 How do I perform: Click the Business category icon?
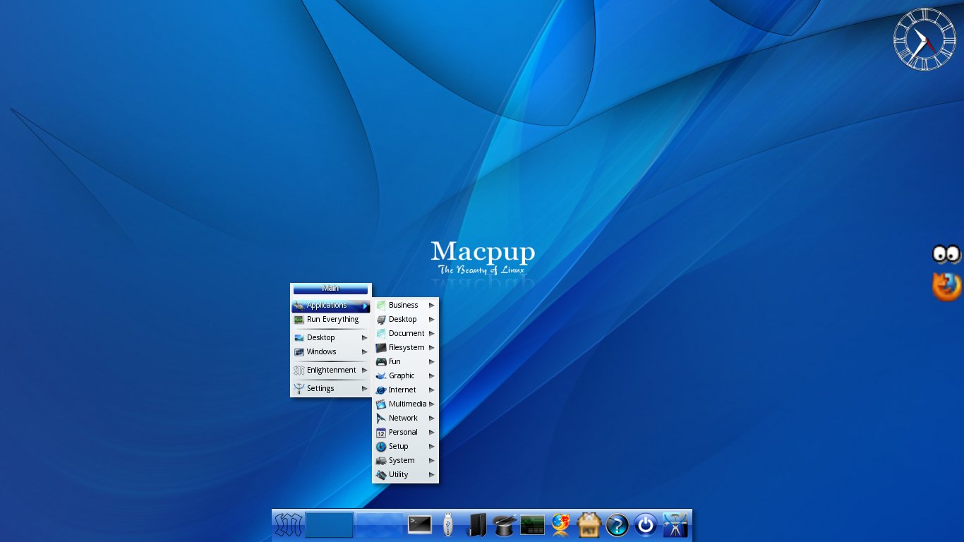(x=381, y=306)
